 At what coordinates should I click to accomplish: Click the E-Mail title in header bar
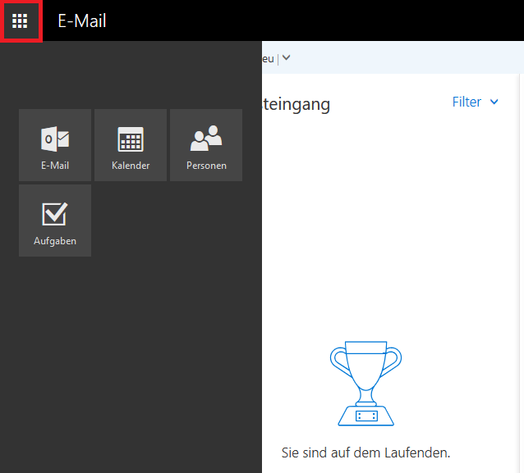82,20
